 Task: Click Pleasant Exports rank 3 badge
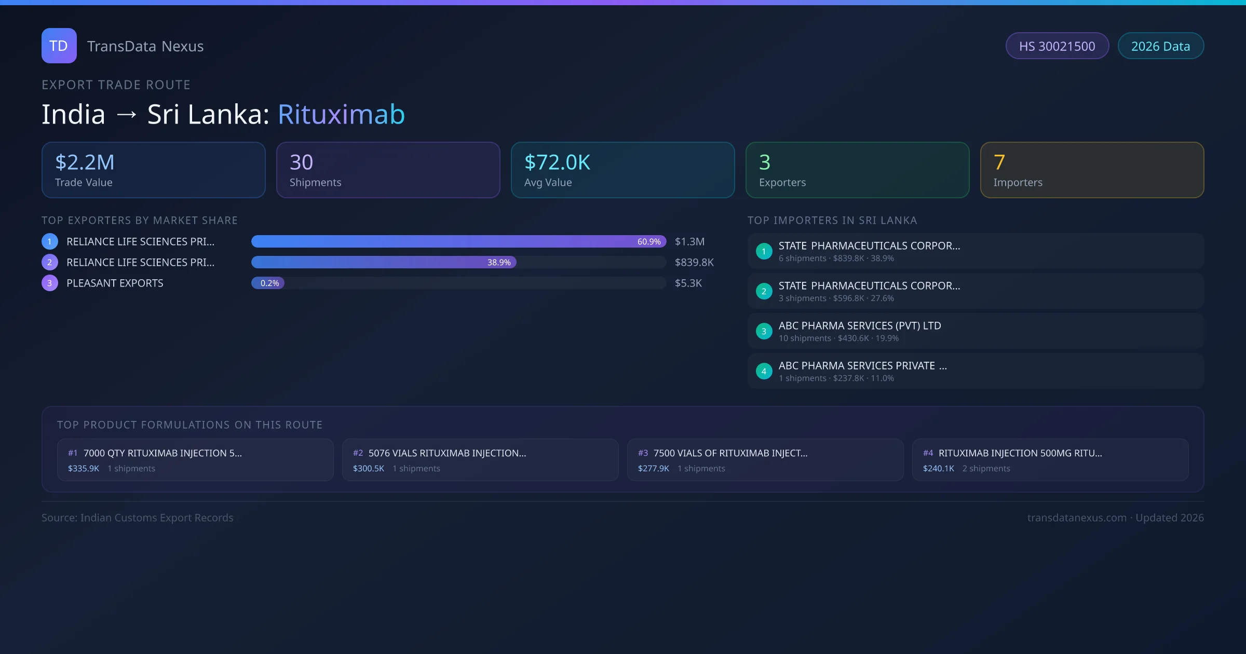[x=50, y=283]
